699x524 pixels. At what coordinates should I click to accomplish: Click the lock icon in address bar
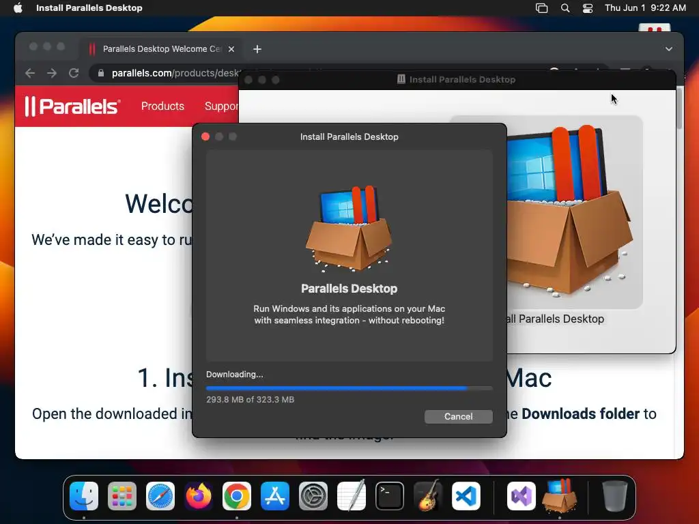tap(101, 73)
